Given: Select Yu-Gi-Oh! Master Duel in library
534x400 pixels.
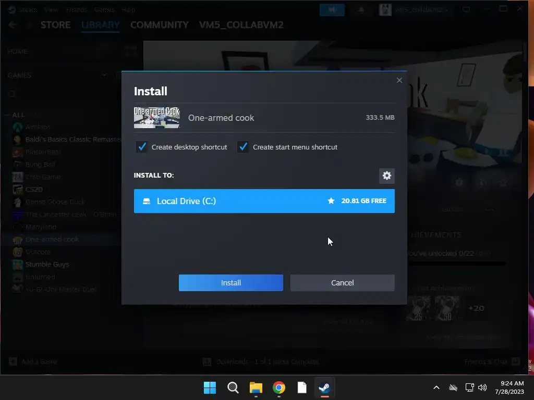Looking at the screenshot, I should click(x=61, y=290).
